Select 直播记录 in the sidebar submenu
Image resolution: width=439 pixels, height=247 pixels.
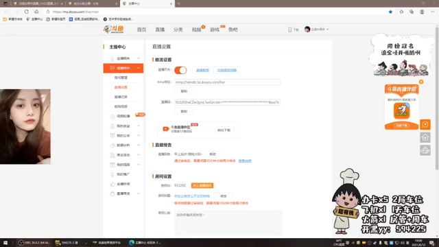pyautogui.click(x=121, y=97)
